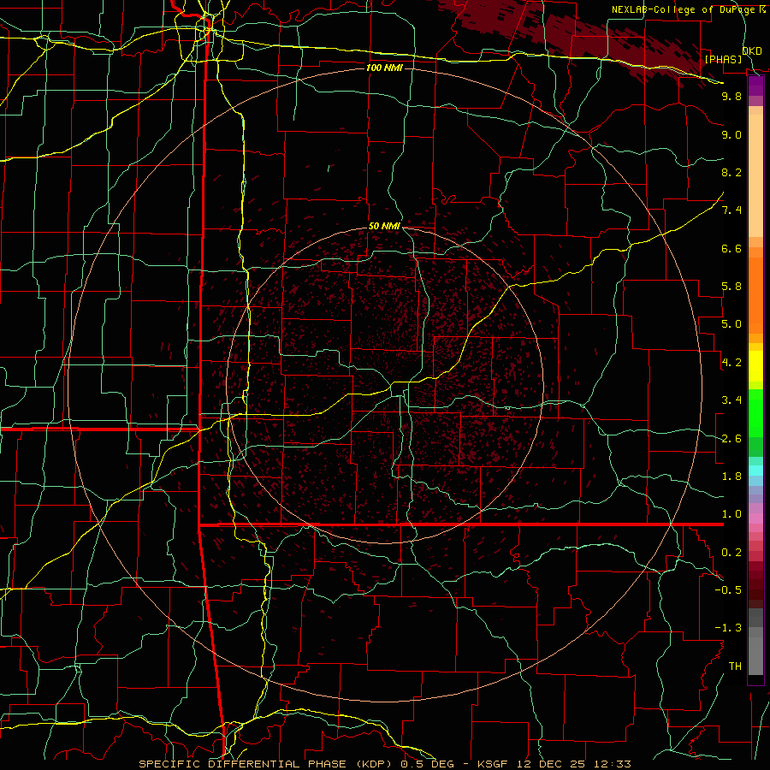Select the 4.2 legend value

731,363
